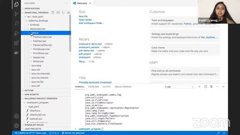Open the terminal selector dropdown 1: zsh
The width and height of the screenshot is (240, 135).
tap(179, 87)
